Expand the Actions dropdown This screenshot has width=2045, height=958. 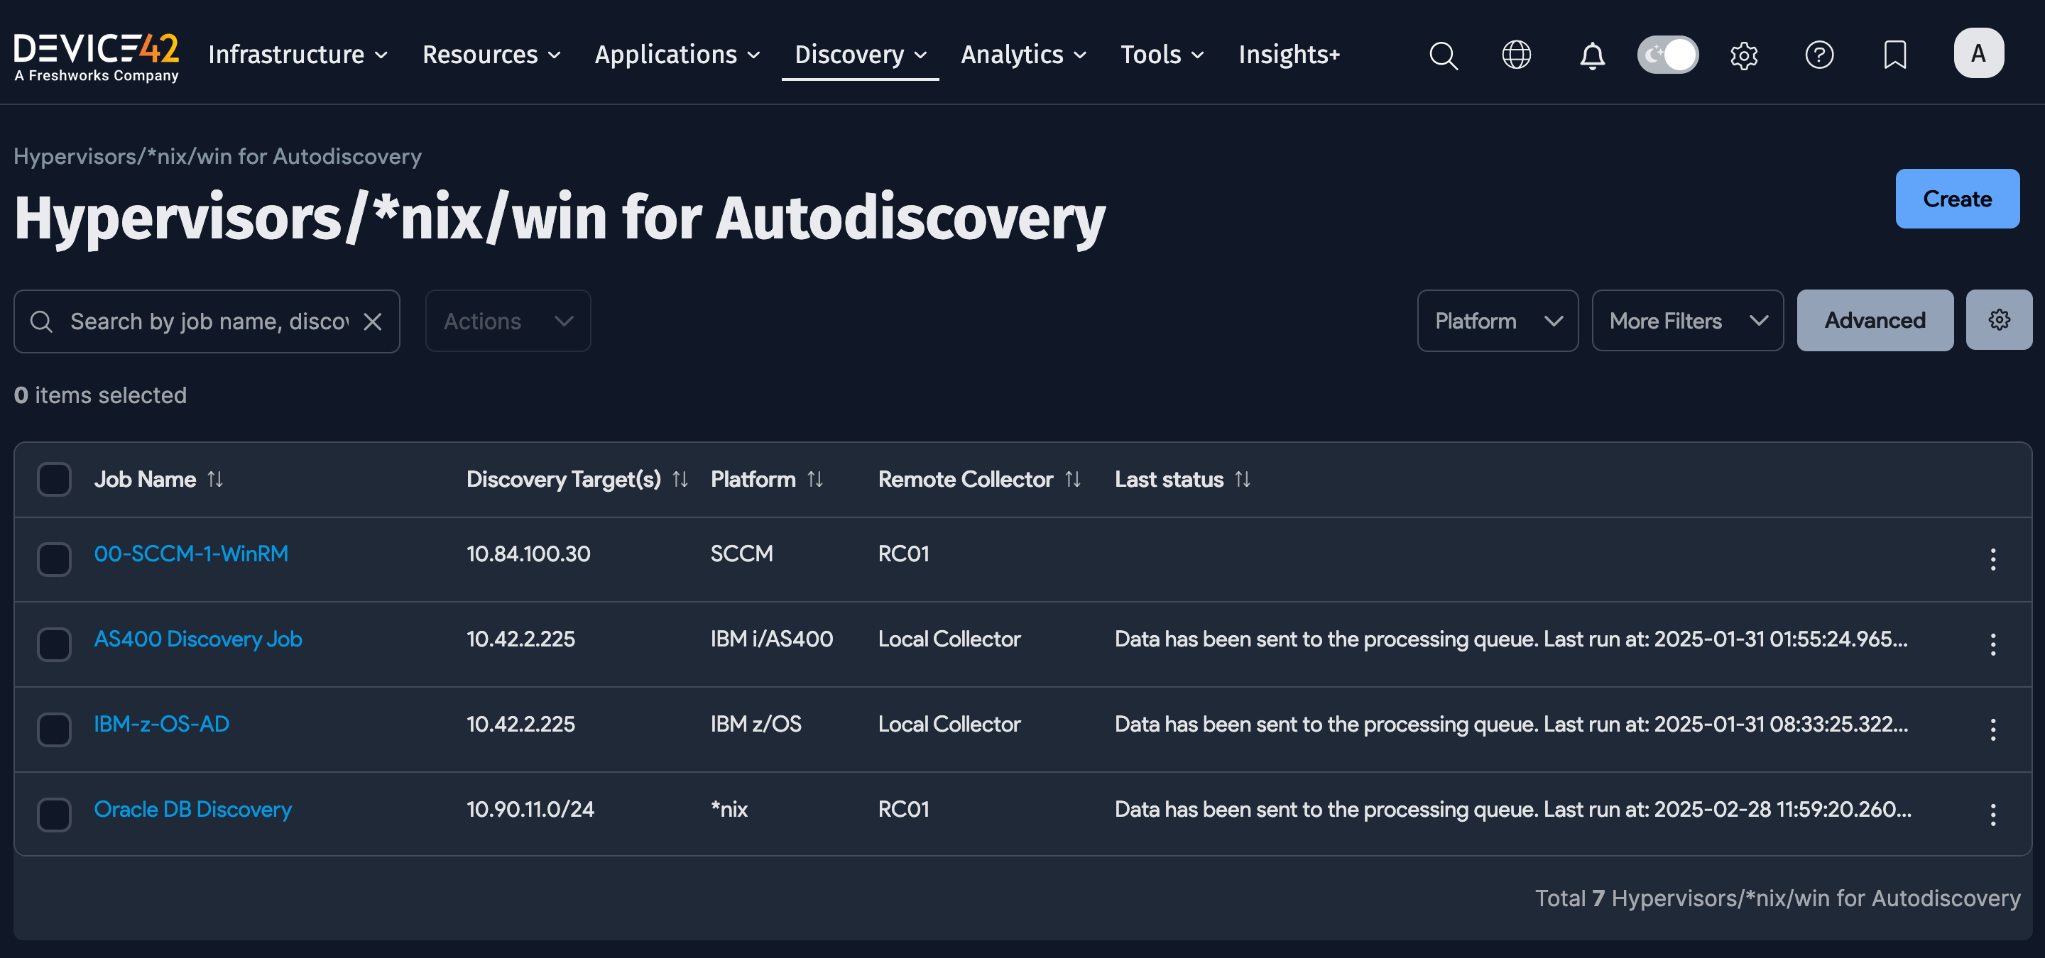click(507, 321)
